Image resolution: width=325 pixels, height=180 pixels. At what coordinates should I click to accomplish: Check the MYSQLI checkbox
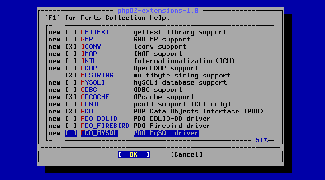coord(71,83)
